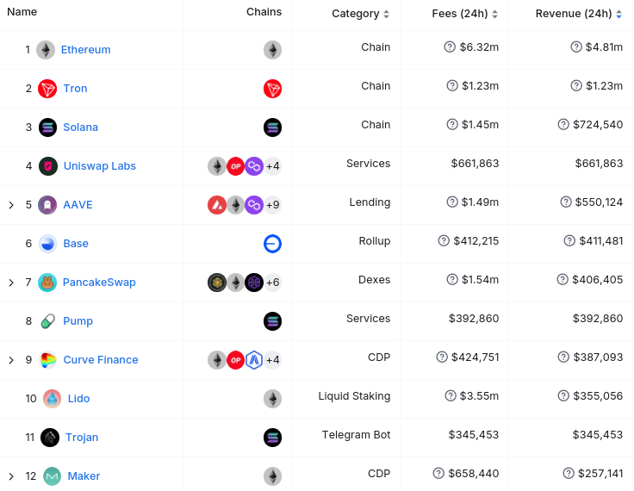Expand the AAVE row
Screen dimensions: 634x491
point(11,205)
